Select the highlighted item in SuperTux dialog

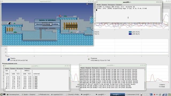click(48, 24)
